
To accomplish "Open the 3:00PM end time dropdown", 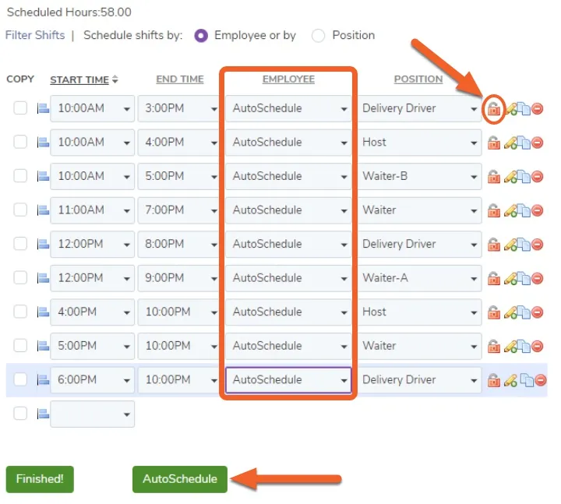I will (x=178, y=108).
